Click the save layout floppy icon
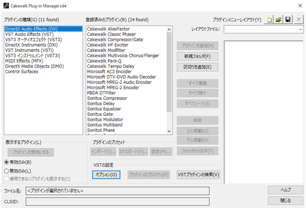This screenshot has width=306, height=208. pos(288,20)
